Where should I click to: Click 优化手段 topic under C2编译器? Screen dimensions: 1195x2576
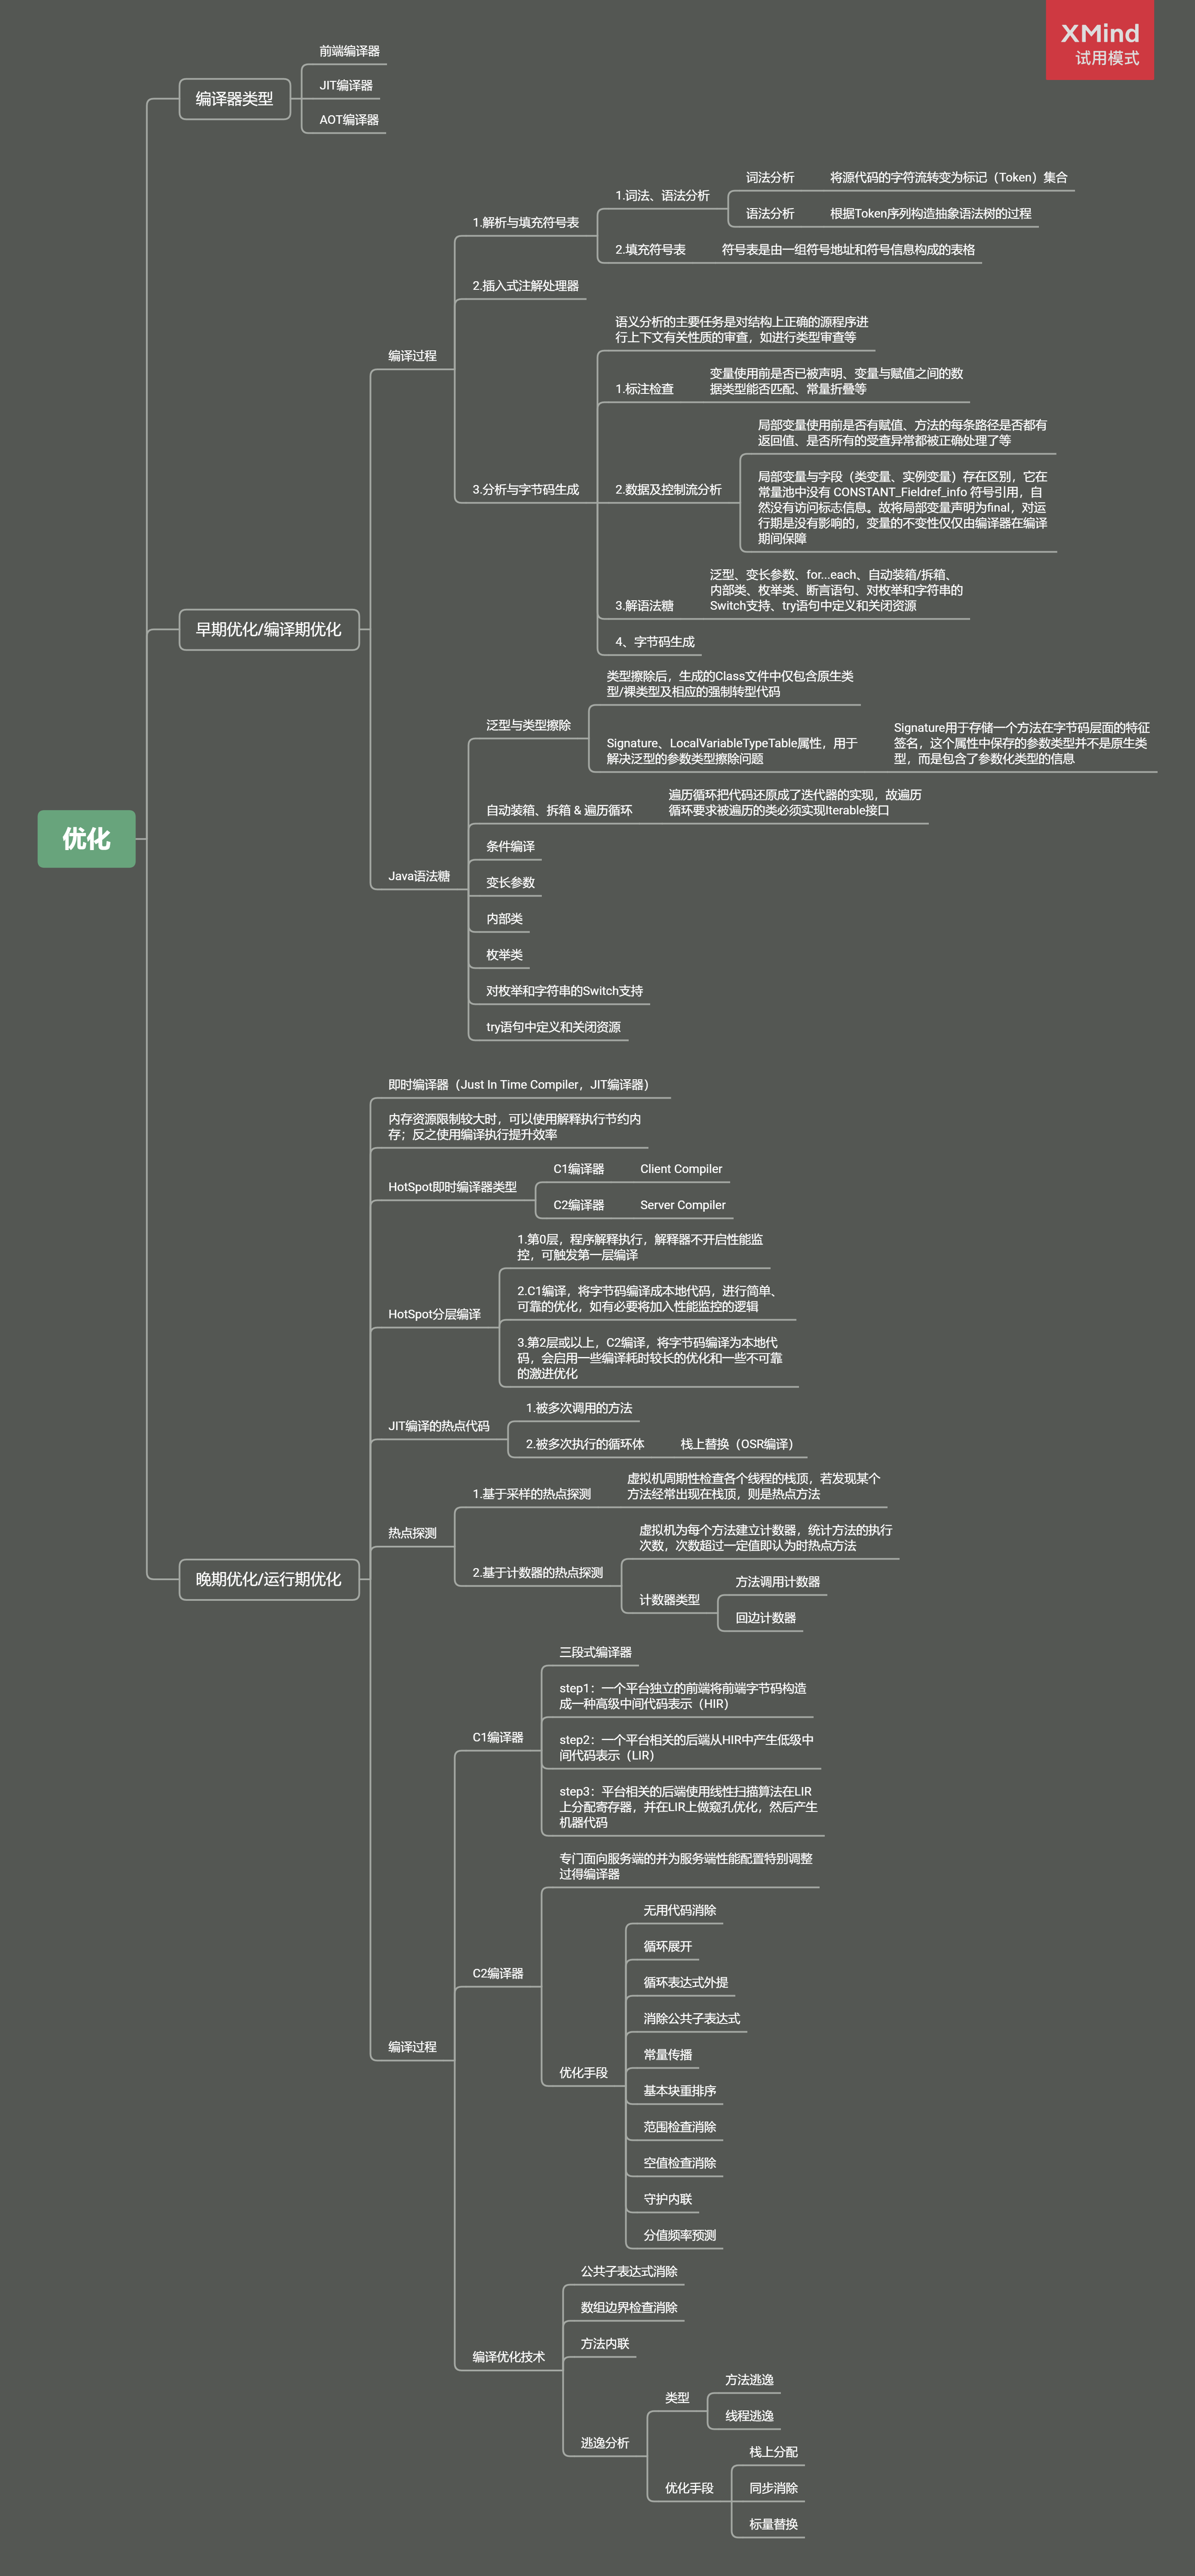point(583,2072)
